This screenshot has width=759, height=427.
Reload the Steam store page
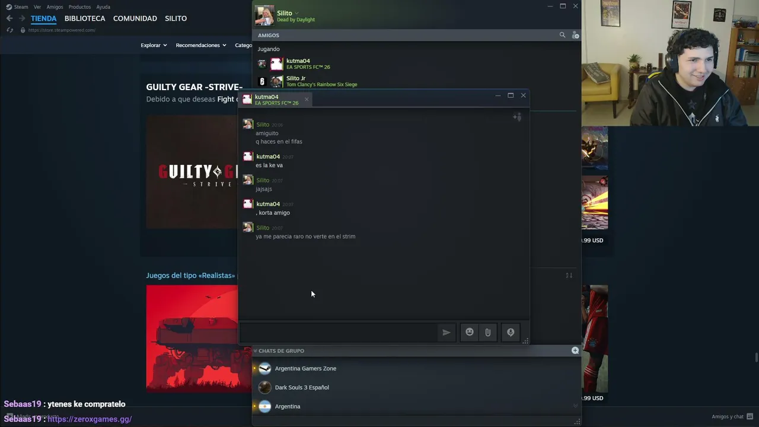tap(10, 30)
